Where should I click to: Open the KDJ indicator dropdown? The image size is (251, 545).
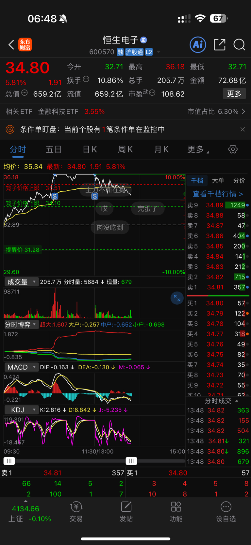pos(22,409)
